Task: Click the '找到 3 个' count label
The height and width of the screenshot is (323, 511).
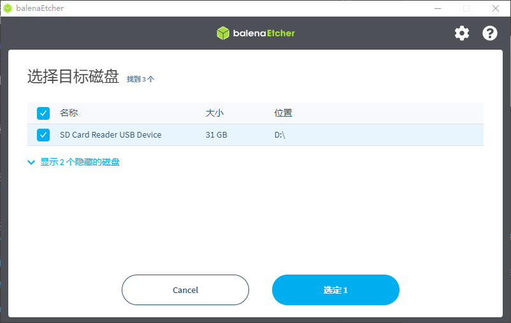Action: (x=140, y=79)
